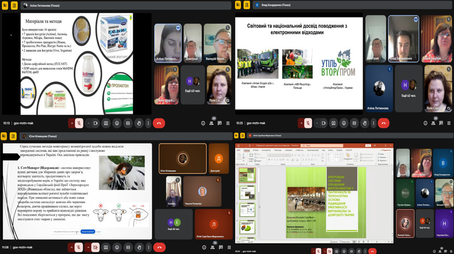Screen dimensions: 454x254
Task: Show participants list in the 11:08 meeting
Action: (213, 248)
